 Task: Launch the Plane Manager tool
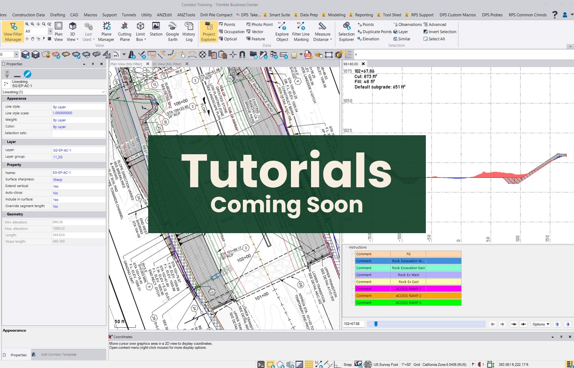[106, 32]
